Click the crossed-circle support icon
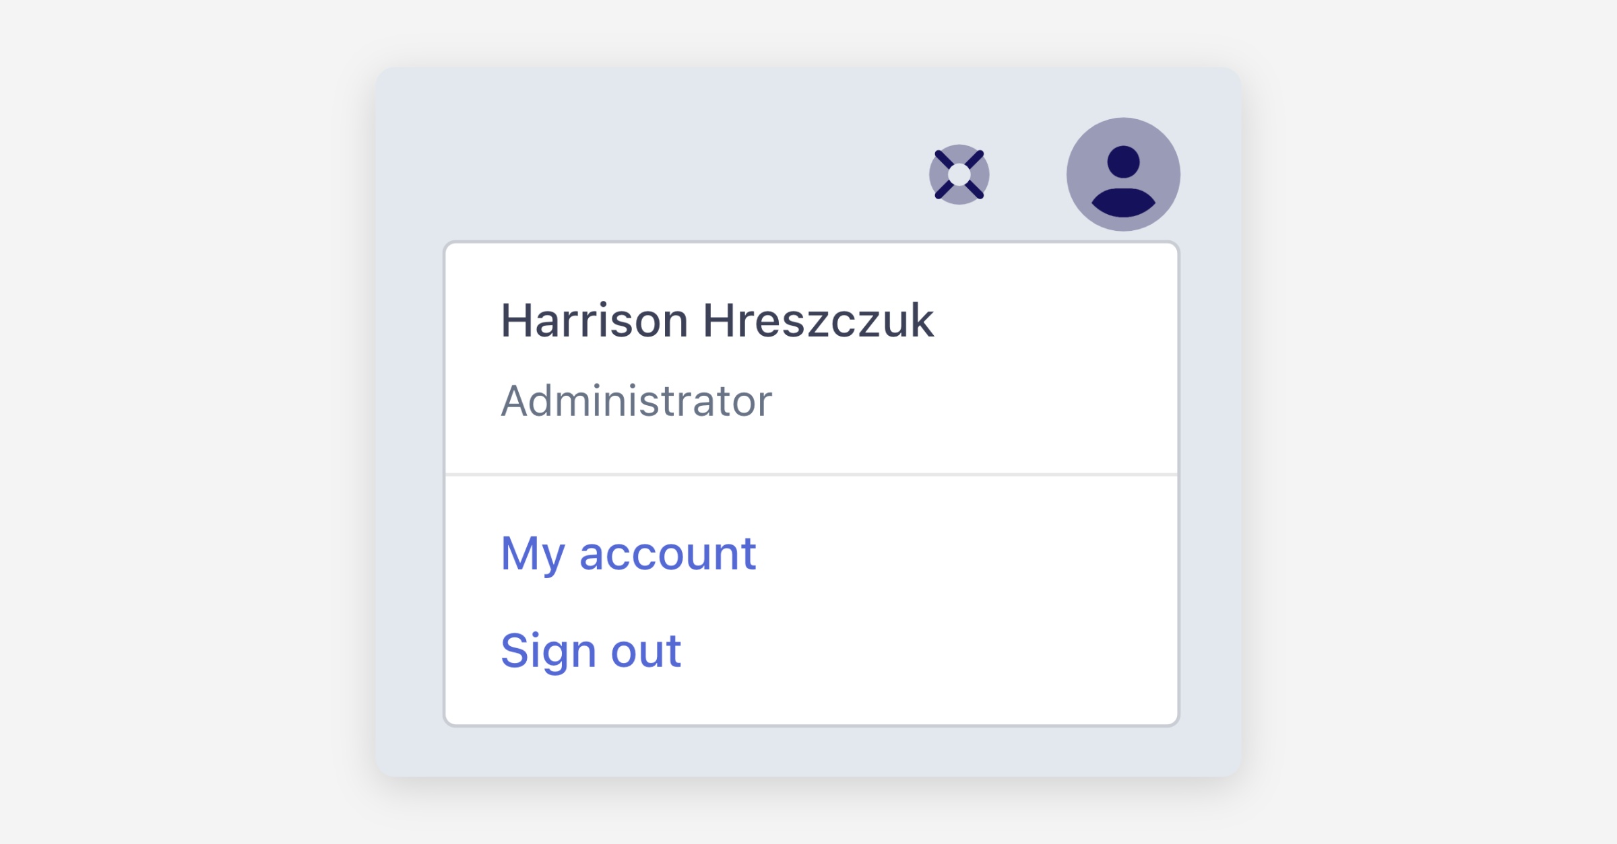The height and width of the screenshot is (844, 1617). click(959, 174)
